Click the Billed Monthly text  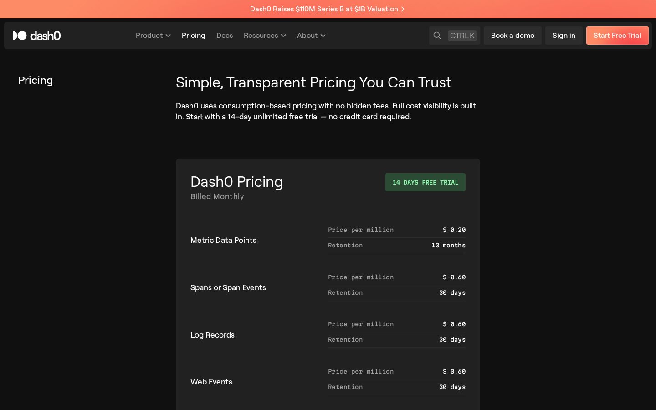pos(217,196)
